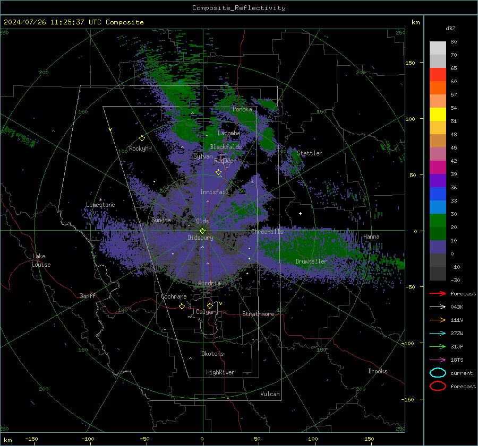Click the Cochrane town label
The image size is (478, 446).
coord(174,296)
